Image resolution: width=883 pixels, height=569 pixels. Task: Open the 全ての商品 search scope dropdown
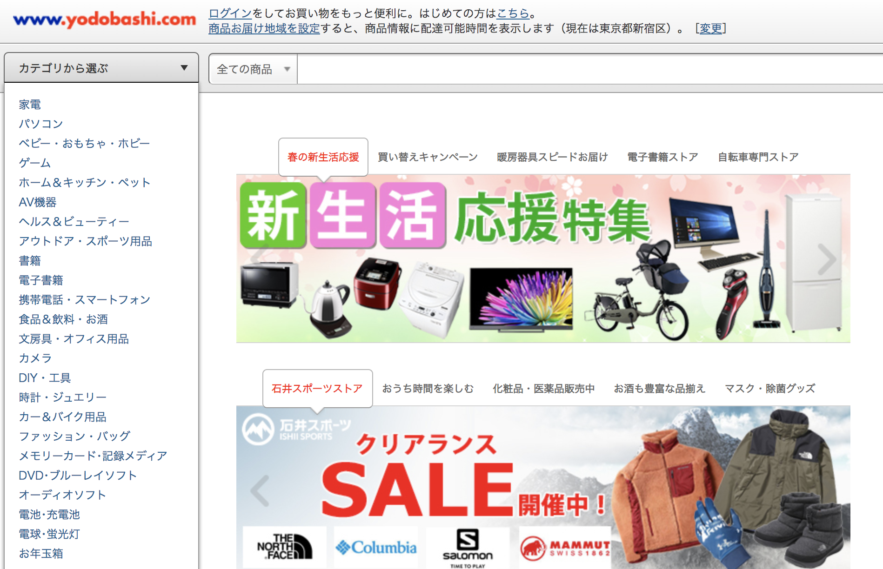pos(253,69)
